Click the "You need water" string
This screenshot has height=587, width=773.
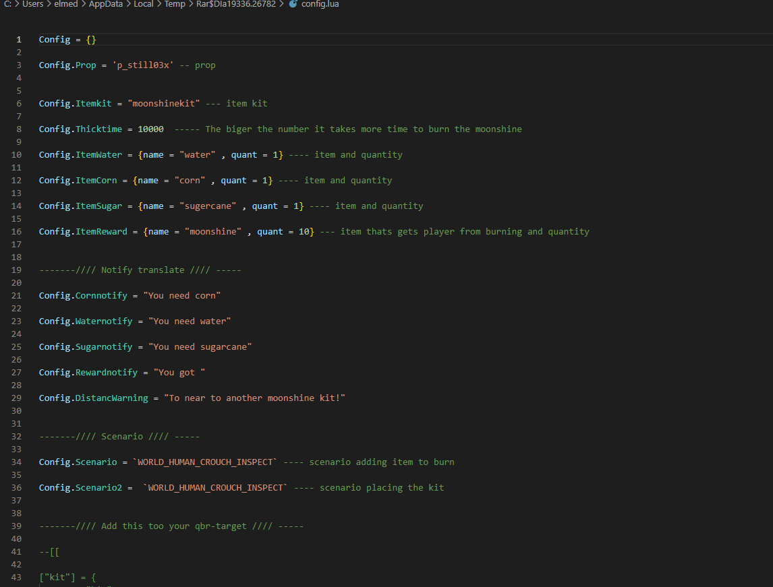(190, 321)
